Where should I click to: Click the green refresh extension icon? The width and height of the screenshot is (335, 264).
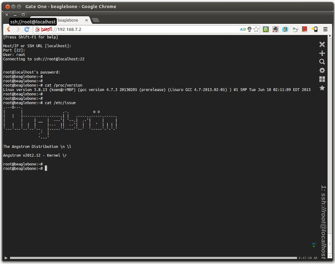[266, 29]
